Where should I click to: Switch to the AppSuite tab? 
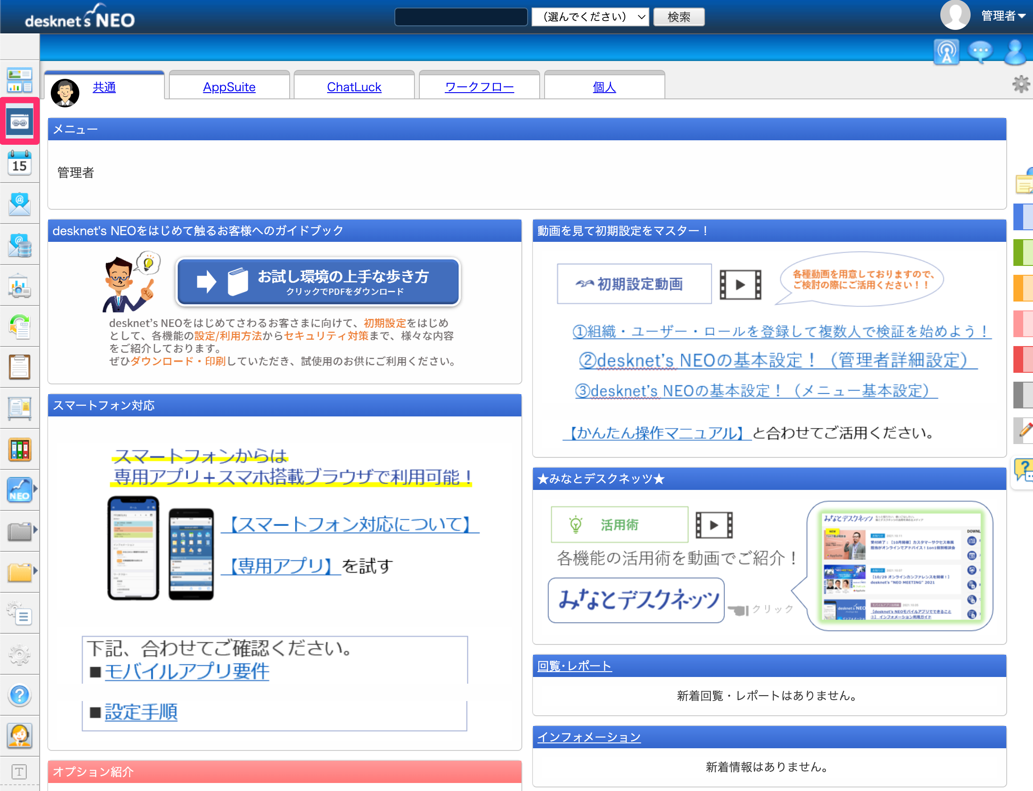[229, 87]
